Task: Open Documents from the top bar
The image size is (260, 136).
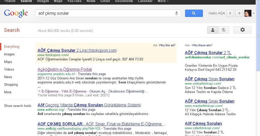Action: pyautogui.click(x=124, y=1)
